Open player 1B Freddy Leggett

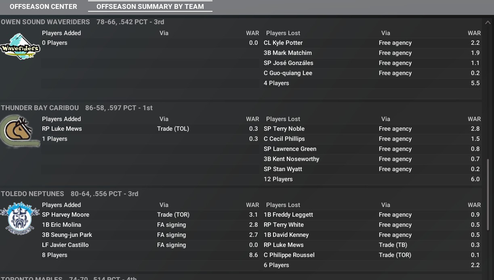(x=288, y=215)
